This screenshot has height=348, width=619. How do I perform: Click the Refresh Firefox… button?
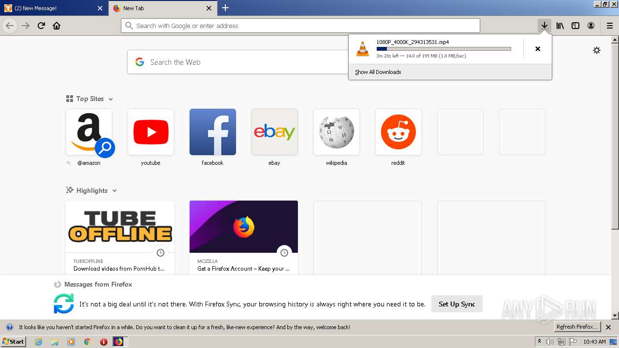(577, 327)
